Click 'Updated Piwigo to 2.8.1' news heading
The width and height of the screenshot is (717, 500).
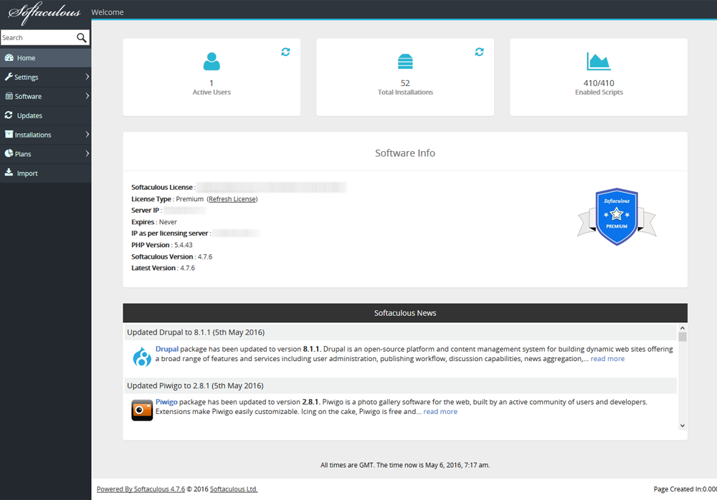tap(195, 385)
